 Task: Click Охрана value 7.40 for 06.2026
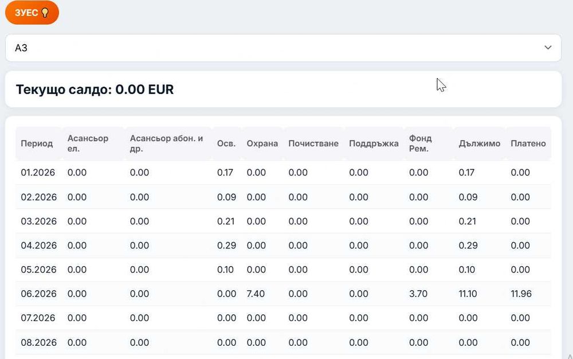point(256,294)
